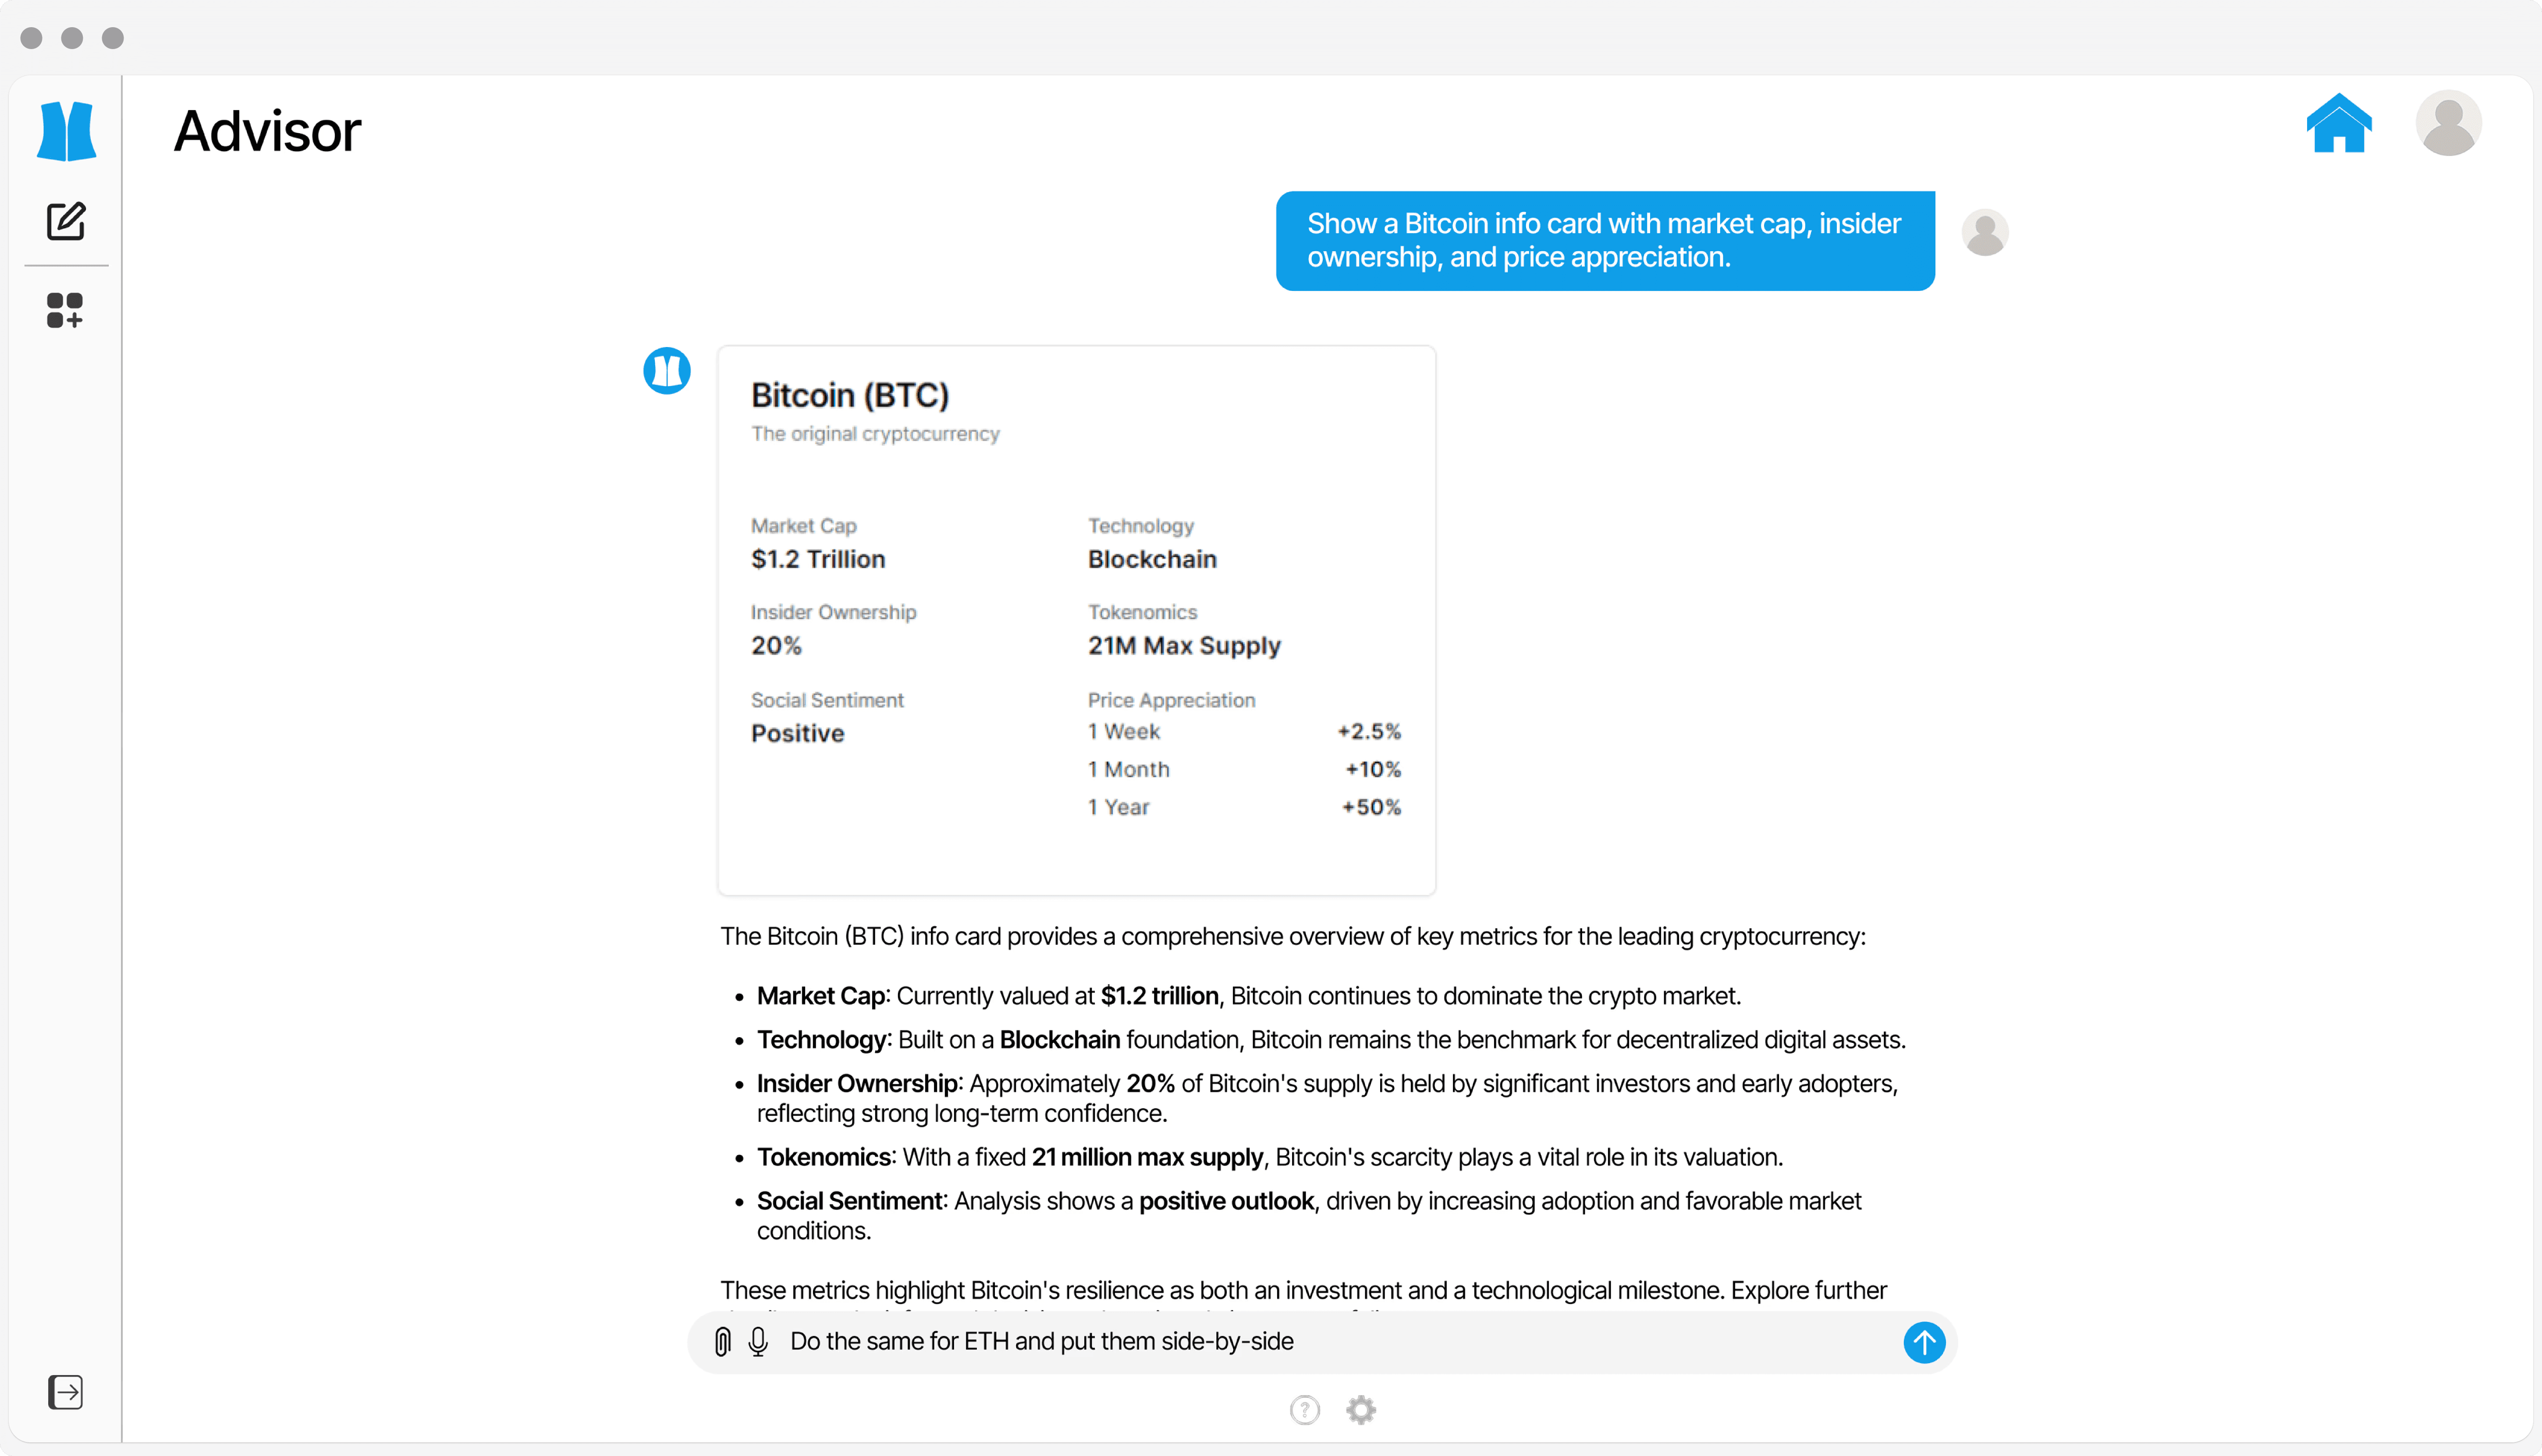2542x1456 pixels.
Task: Click the Advisor page heading
Action: click(267, 131)
